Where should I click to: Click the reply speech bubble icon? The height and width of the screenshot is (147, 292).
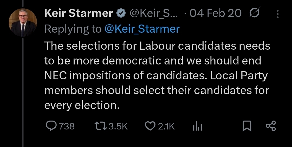(x=50, y=126)
